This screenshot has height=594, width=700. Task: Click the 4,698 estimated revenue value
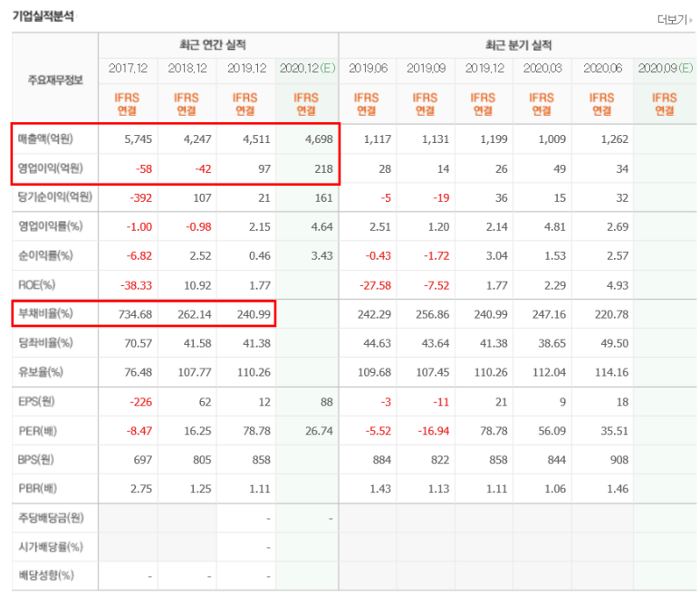pyautogui.click(x=319, y=139)
